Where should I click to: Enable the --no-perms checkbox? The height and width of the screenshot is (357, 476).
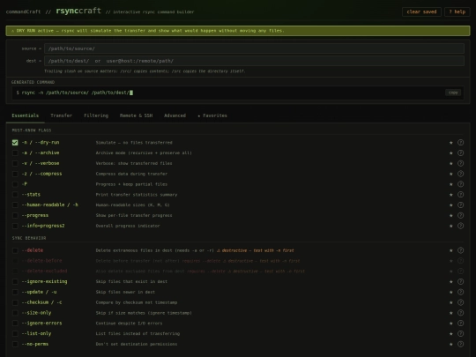coord(15,344)
